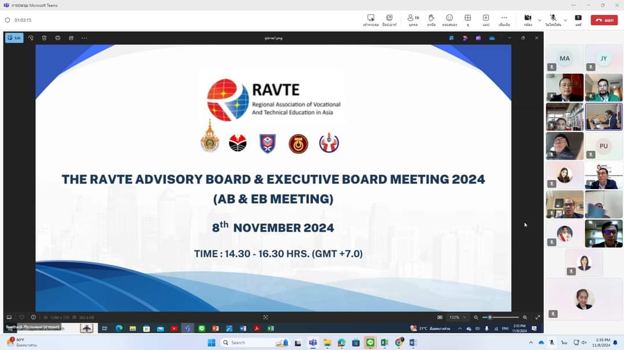
Task: Click the fit-to-window icon beside 132%
Action: coord(440,318)
